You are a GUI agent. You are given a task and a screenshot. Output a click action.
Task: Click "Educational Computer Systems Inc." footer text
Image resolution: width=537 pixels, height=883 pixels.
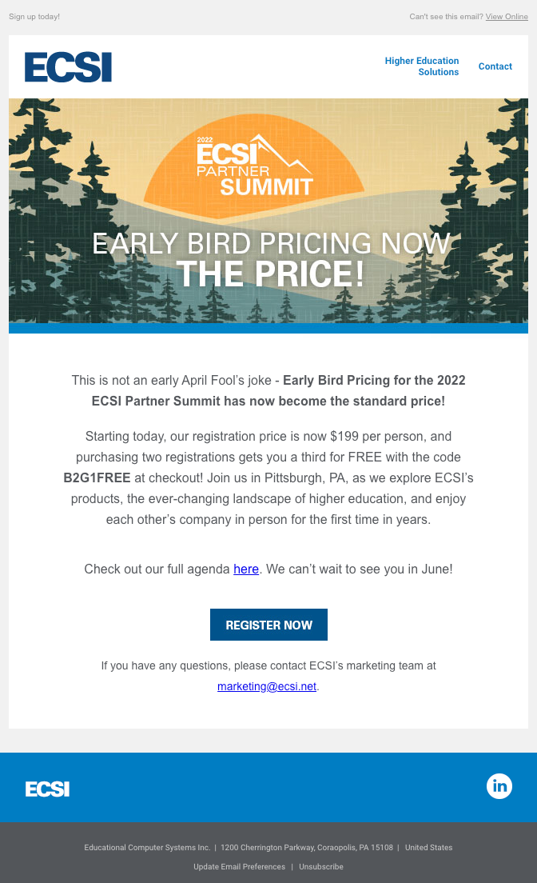(x=147, y=848)
